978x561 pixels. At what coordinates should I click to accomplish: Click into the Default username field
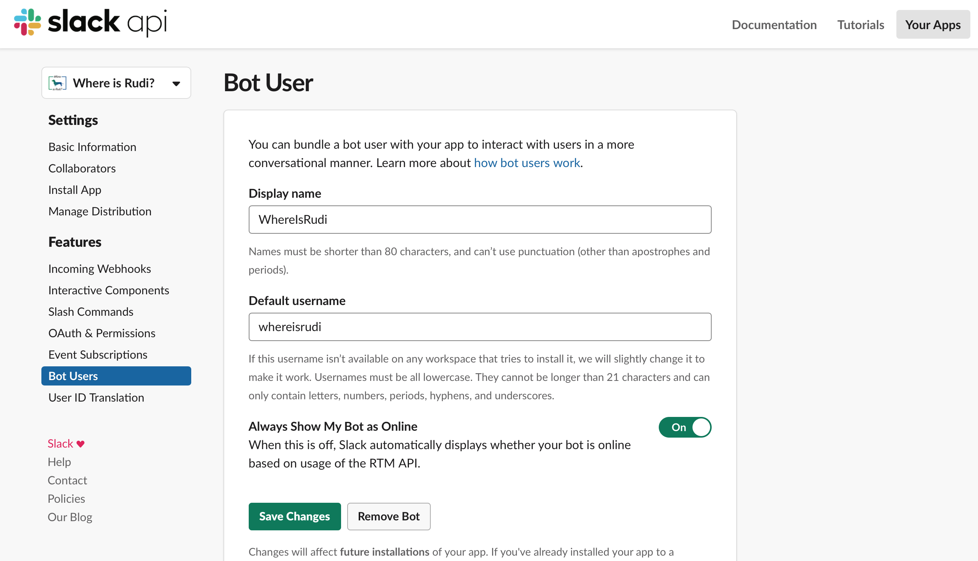[479, 327]
